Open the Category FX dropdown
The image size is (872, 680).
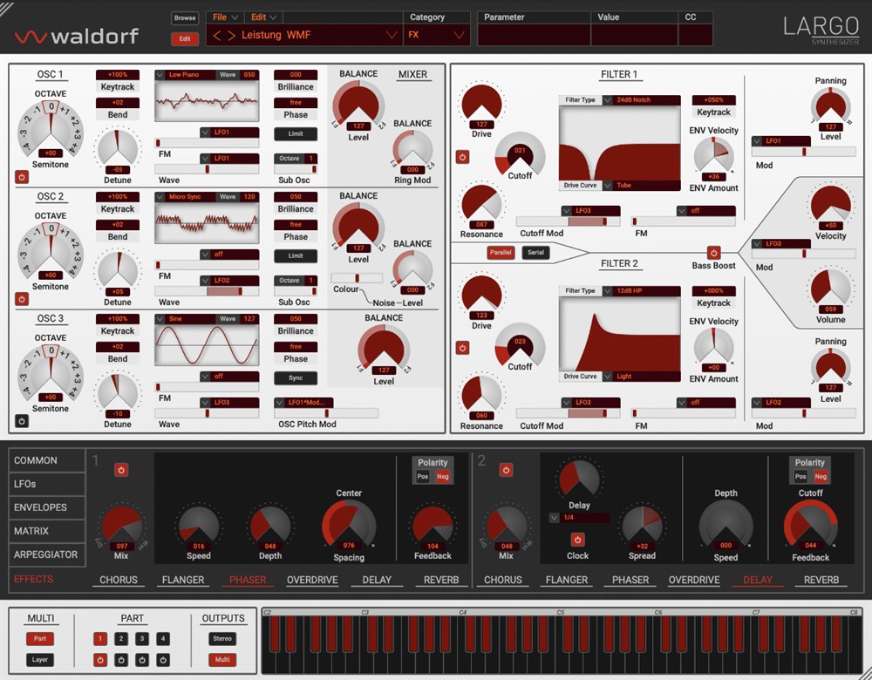(436, 35)
